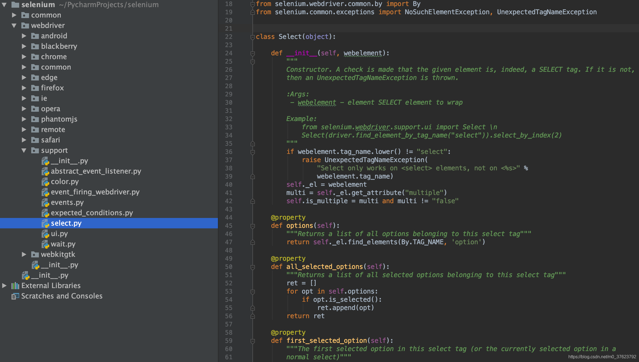Click Python icon of event_firing_webdriver.py
The image size is (639, 362).
tap(45, 192)
